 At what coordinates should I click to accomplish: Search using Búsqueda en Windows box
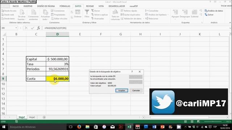[x=37, y=127]
